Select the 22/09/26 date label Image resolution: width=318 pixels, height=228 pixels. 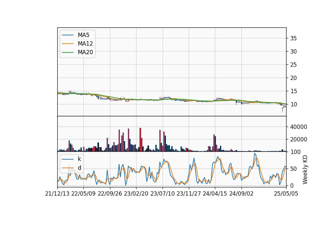(x=110, y=194)
